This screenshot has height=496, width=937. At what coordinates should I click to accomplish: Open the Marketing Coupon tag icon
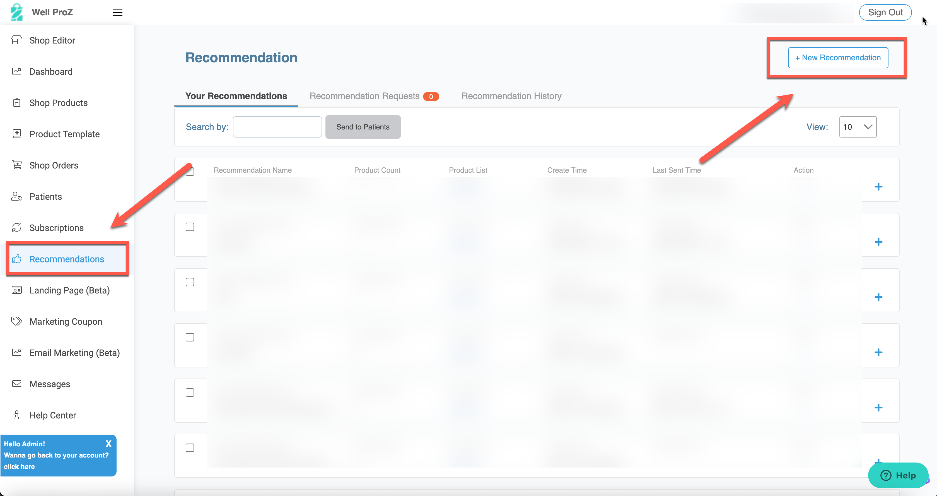[17, 321]
